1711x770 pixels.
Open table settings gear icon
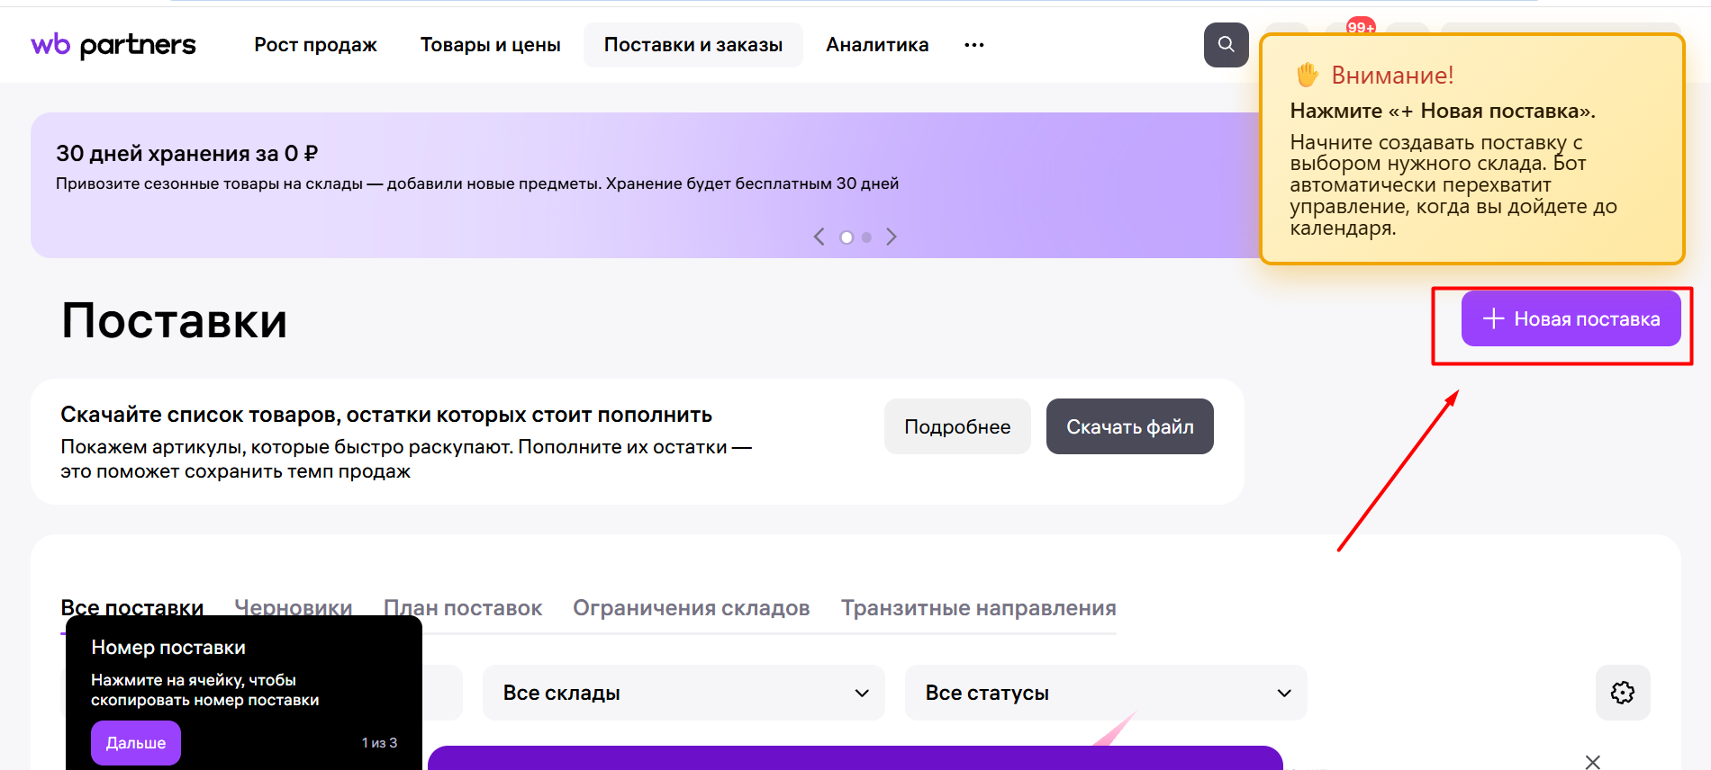[x=1623, y=693]
